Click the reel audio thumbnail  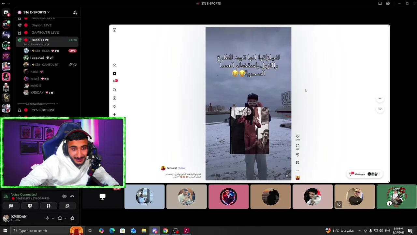(x=297, y=178)
